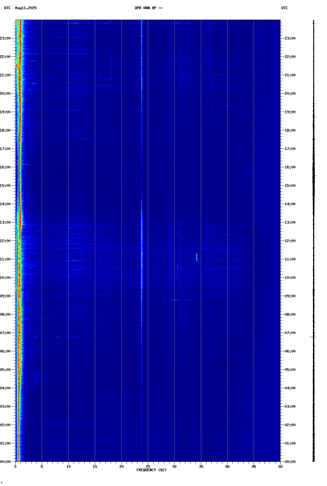Click the top-right UTC label

tap(285, 8)
